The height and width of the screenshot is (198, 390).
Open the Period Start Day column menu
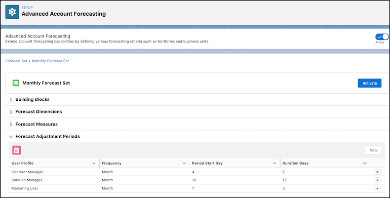pos(275,164)
